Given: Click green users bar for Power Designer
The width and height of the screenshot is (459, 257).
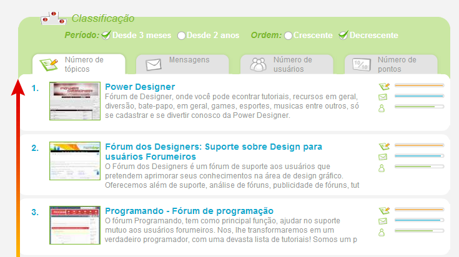Looking at the screenshot, I should (419, 107).
